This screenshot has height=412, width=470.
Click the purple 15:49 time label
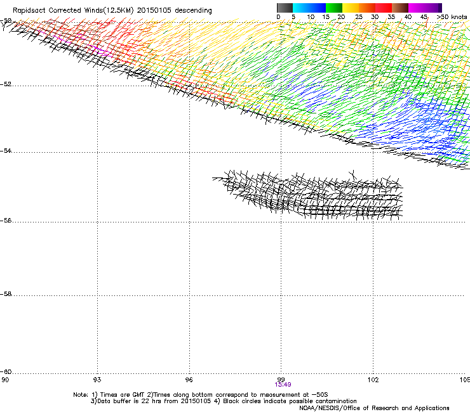click(x=283, y=385)
